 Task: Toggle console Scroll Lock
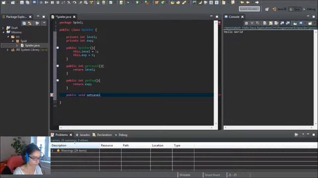pyautogui.click(x=270, y=23)
